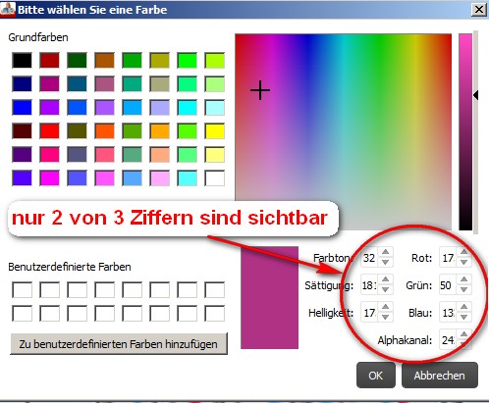Pick the bright magenta swatch in bottom row
The width and height of the screenshot is (489, 403).
(x=50, y=177)
